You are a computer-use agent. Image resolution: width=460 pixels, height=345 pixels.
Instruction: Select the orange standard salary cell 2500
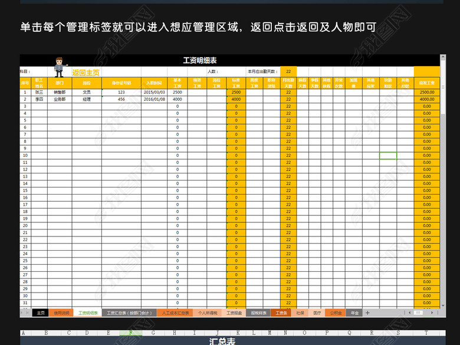pyautogui.click(x=236, y=92)
